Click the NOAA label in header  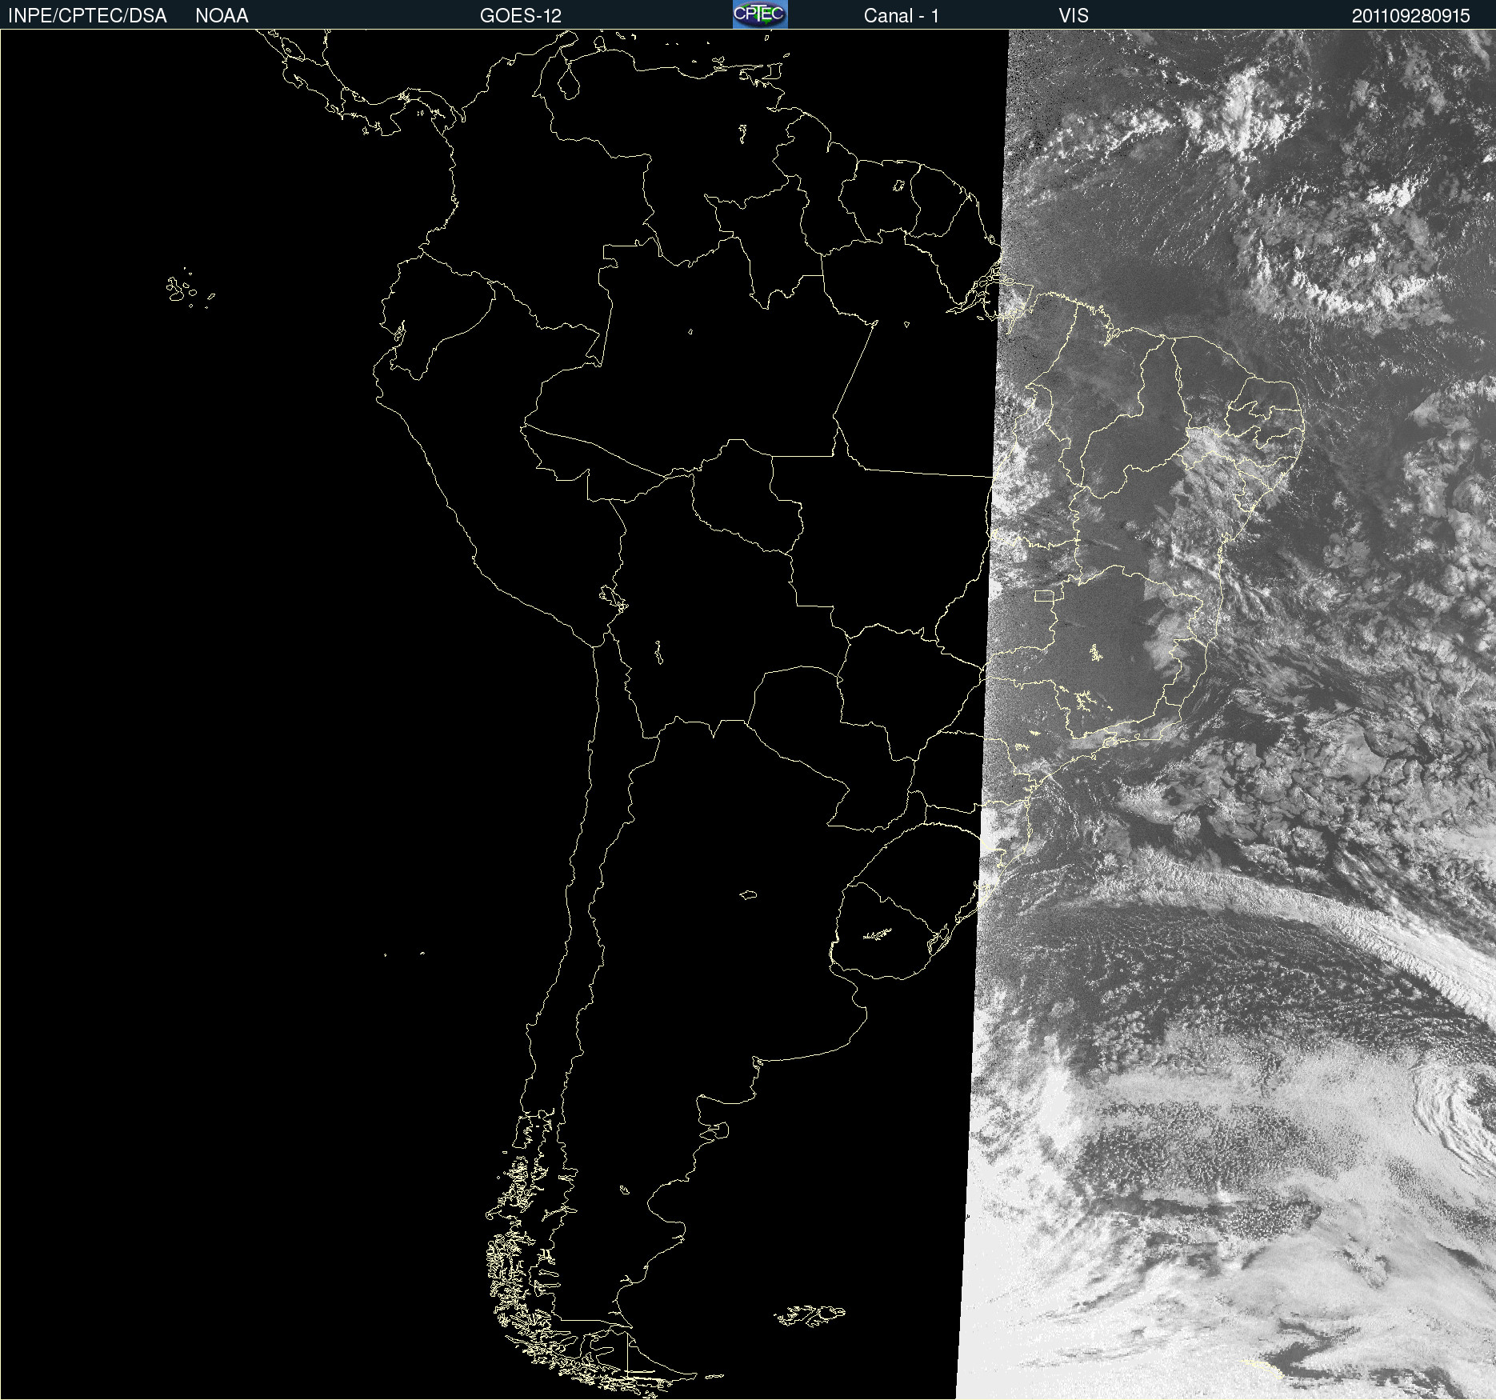pyautogui.click(x=222, y=16)
